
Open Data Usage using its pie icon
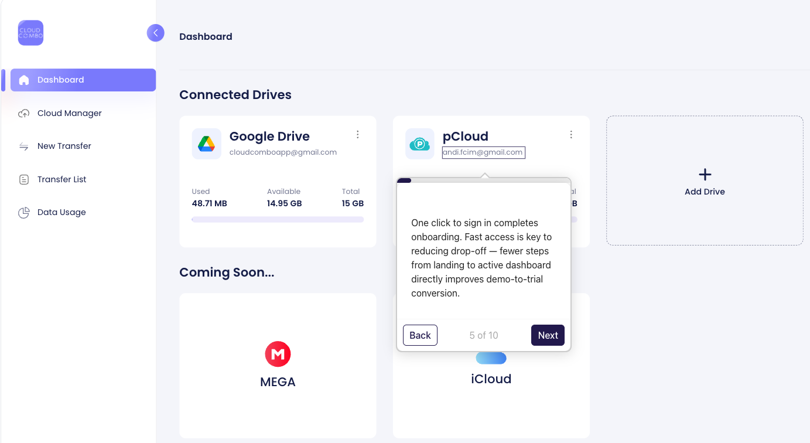click(x=23, y=212)
